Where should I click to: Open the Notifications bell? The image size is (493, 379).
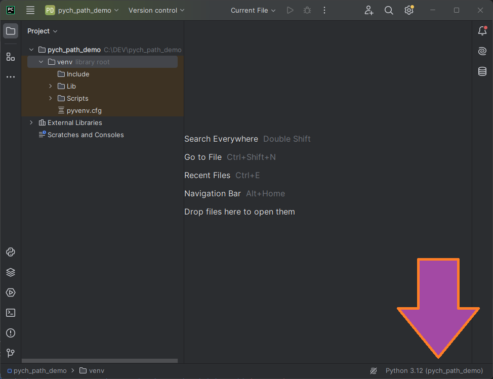point(482,31)
